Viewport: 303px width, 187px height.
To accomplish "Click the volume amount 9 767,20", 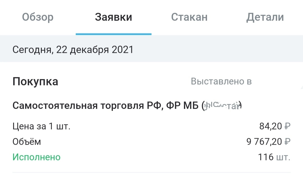I will click(x=264, y=142).
